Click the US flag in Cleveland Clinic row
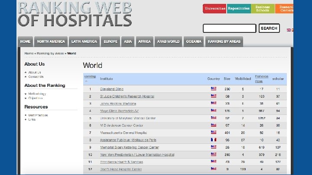This screenshot has width=312, height=175. pyautogui.click(x=214, y=89)
